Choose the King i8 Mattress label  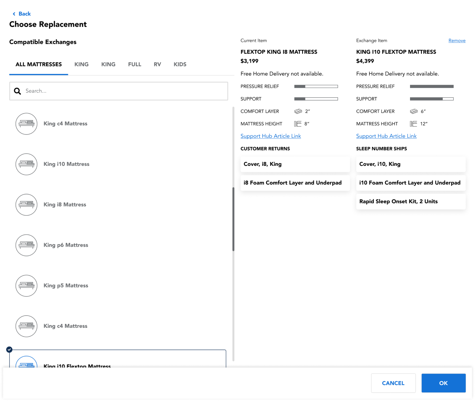[x=65, y=204]
